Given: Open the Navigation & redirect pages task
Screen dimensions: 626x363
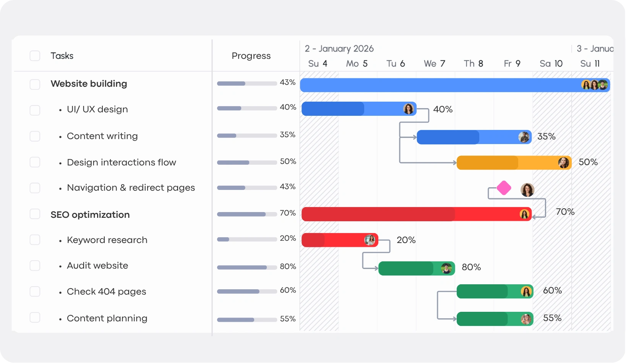Looking at the screenshot, I should (131, 188).
